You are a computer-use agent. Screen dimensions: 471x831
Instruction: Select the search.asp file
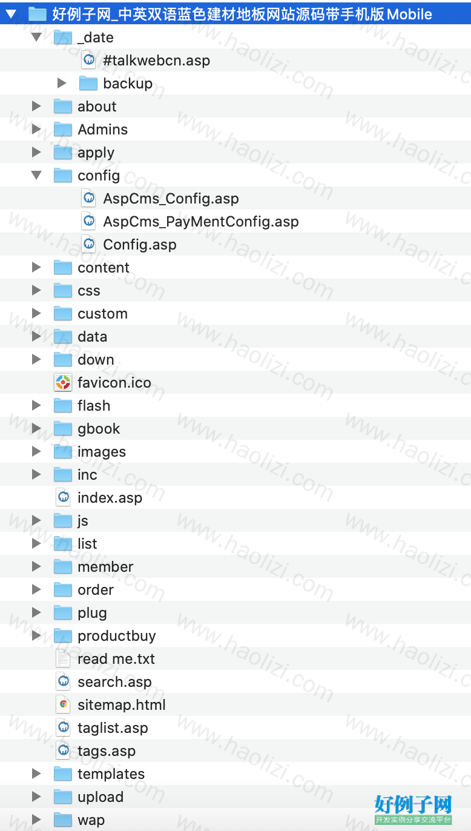point(114,681)
